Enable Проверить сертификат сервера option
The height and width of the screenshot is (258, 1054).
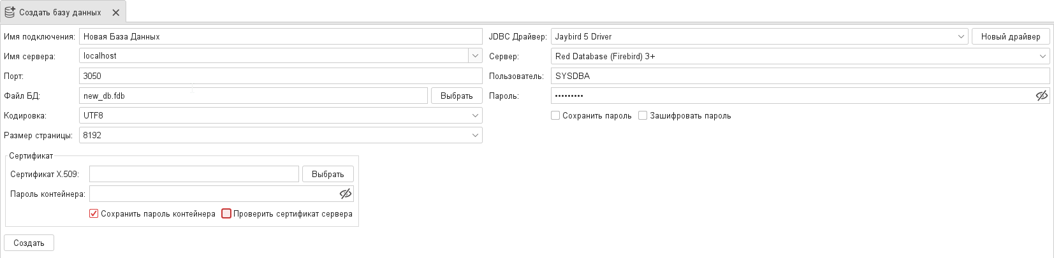226,213
